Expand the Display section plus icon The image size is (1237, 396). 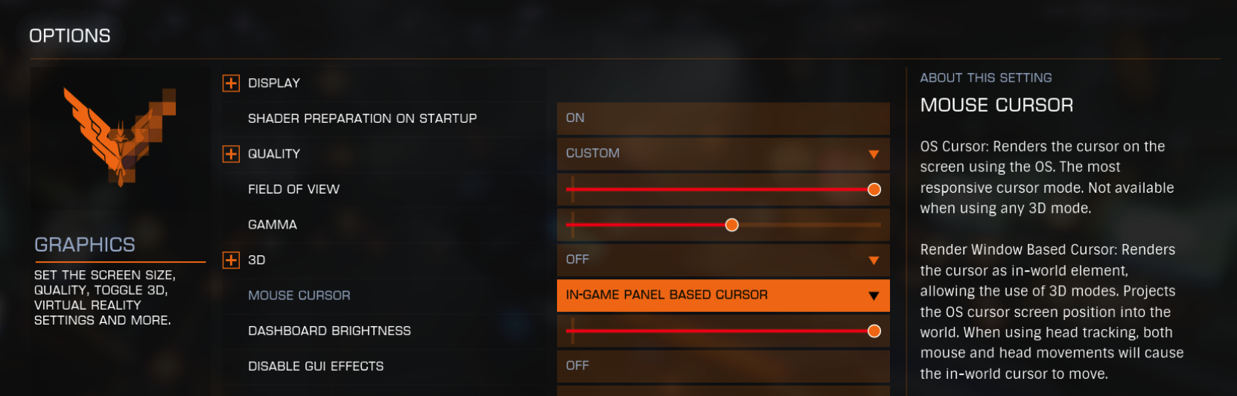(231, 83)
